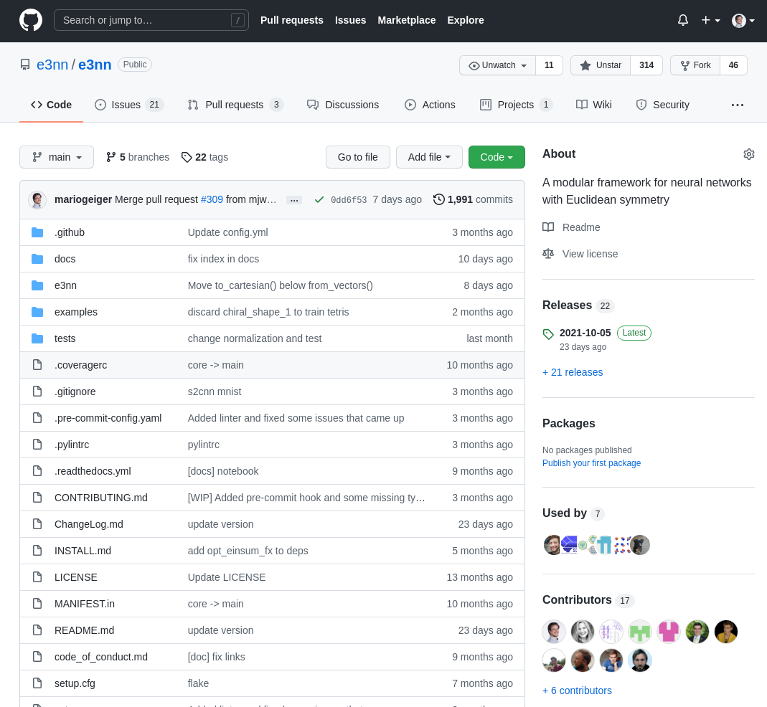The width and height of the screenshot is (767, 707).
Task: Open the .coveragerc file
Action: pos(80,365)
